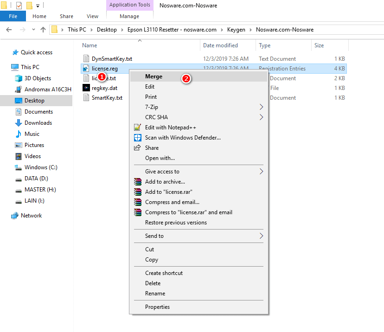384x332 pixels.
Task: Click the Share icon in context menu
Action: pos(137,147)
